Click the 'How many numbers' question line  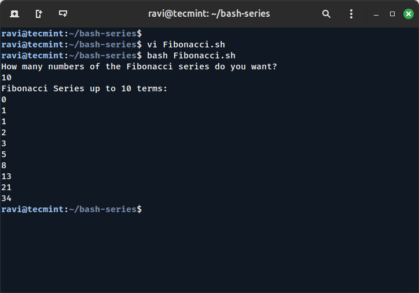pyautogui.click(x=139, y=66)
